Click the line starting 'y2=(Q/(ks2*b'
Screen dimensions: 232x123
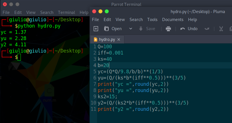tap(143, 103)
